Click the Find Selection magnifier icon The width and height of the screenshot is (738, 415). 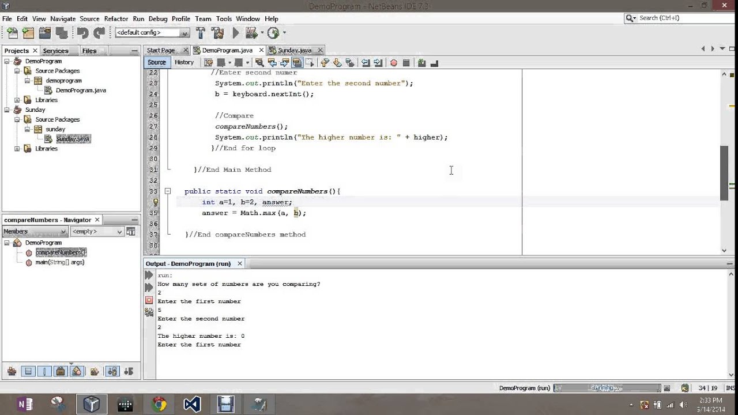(259, 62)
